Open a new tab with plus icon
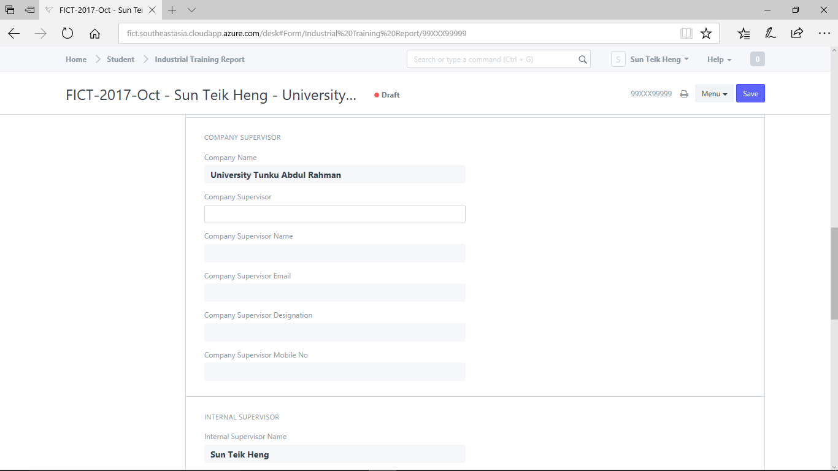The height and width of the screenshot is (471, 838). [x=172, y=10]
